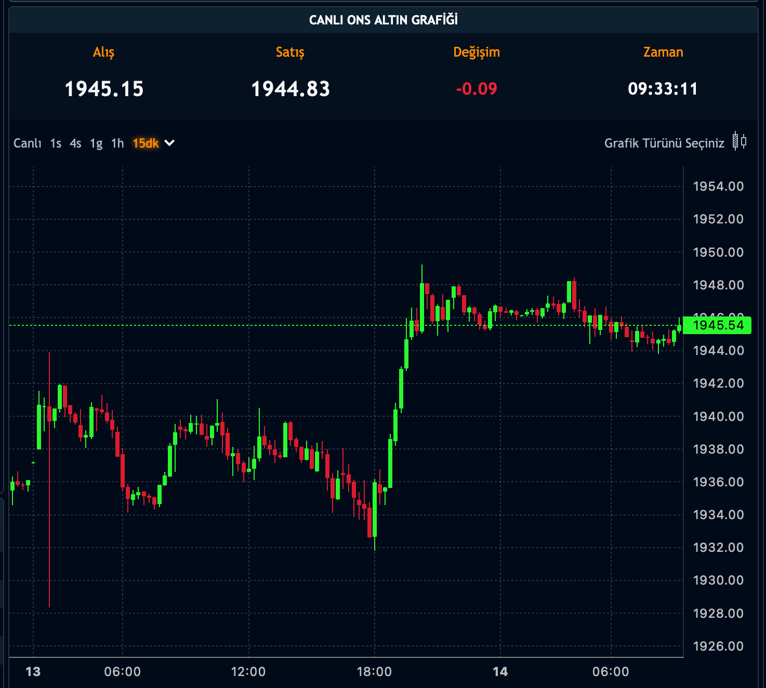Click the Satış column label
This screenshot has width=766, height=688.
[290, 52]
